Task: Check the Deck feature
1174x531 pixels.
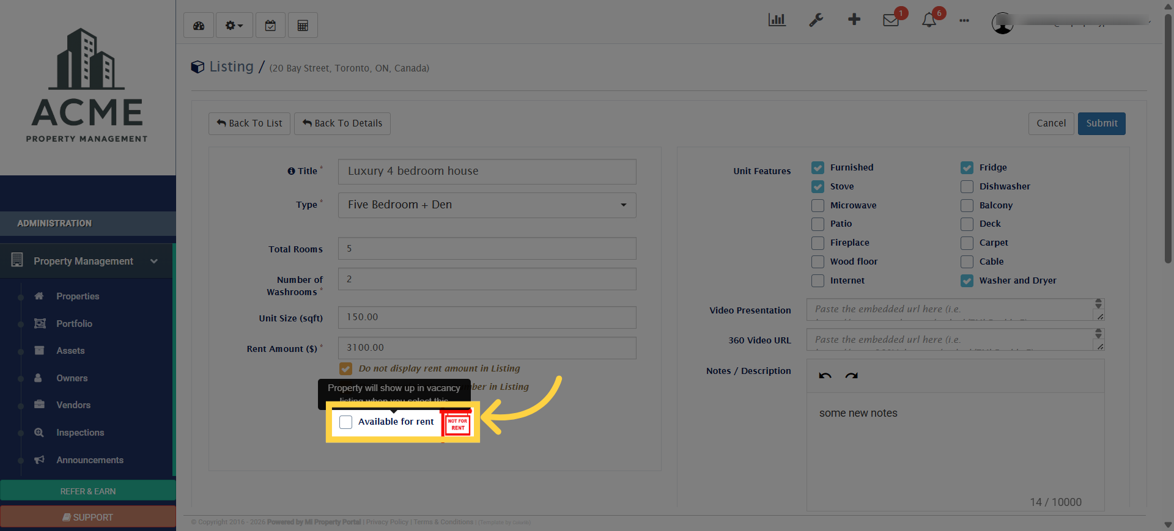Action: 967,224
